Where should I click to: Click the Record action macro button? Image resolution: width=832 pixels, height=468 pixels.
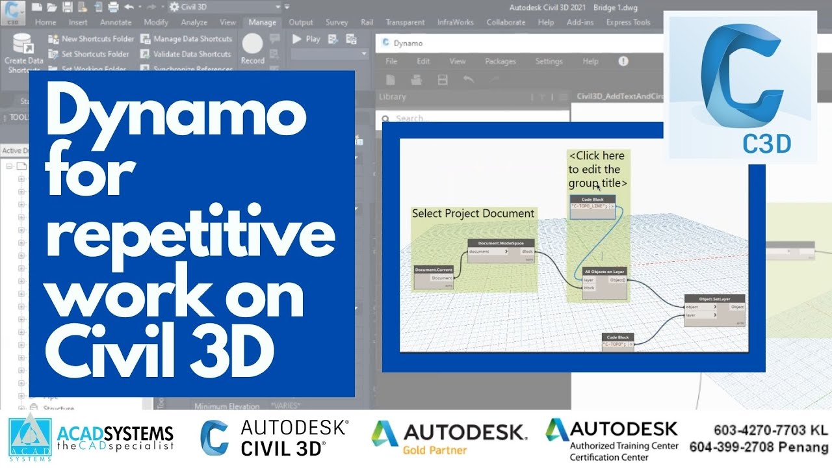click(x=252, y=49)
